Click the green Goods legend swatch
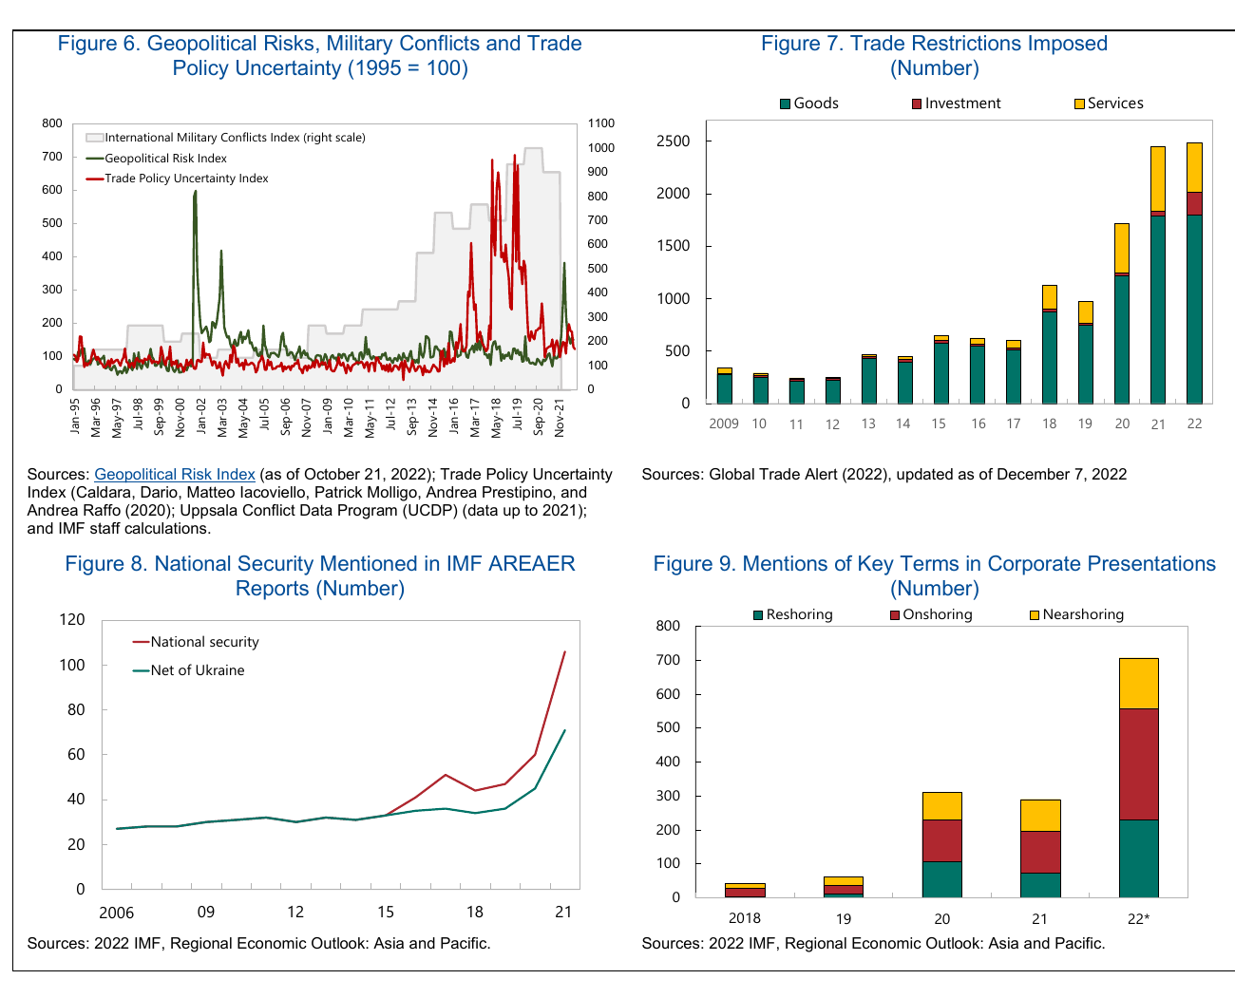 (786, 104)
